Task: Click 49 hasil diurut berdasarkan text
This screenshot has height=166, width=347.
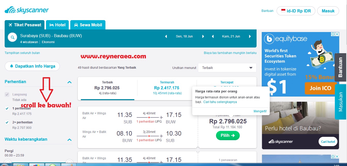Action: (x=107, y=68)
